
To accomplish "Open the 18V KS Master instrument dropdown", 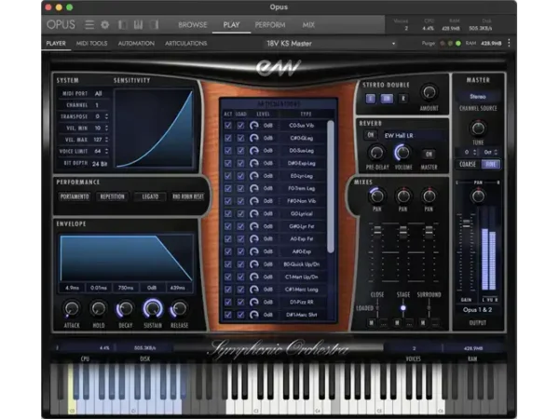I will [x=330, y=44].
